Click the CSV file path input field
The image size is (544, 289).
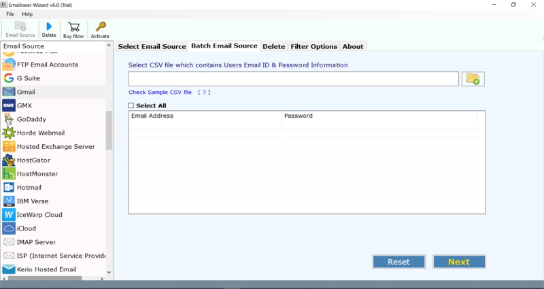pos(294,79)
